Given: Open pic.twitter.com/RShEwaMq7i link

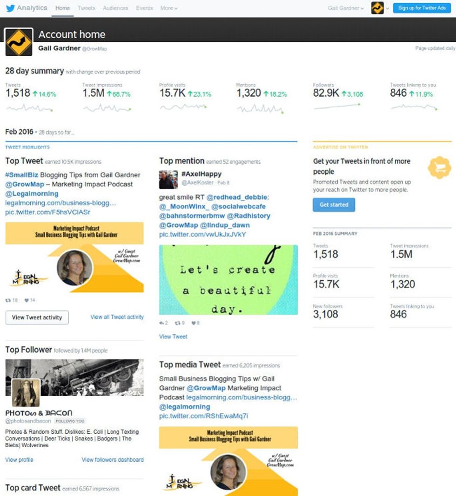Looking at the screenshot, I should point(203,416).
